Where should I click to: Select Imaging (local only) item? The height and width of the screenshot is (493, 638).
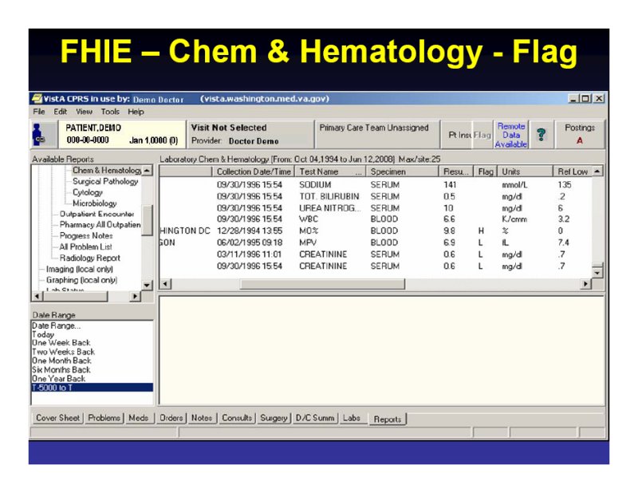tap(79, 269)
